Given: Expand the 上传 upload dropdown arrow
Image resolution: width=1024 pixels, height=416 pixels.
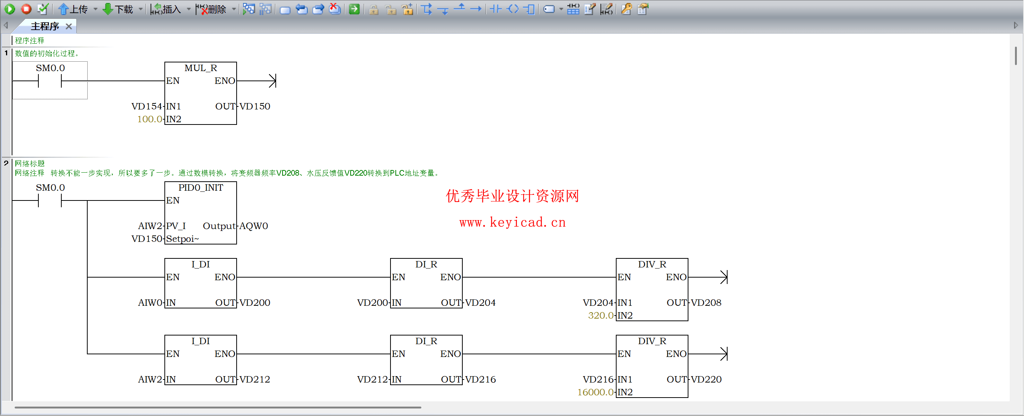Looking at the screenshot, I should click(96, 9).
